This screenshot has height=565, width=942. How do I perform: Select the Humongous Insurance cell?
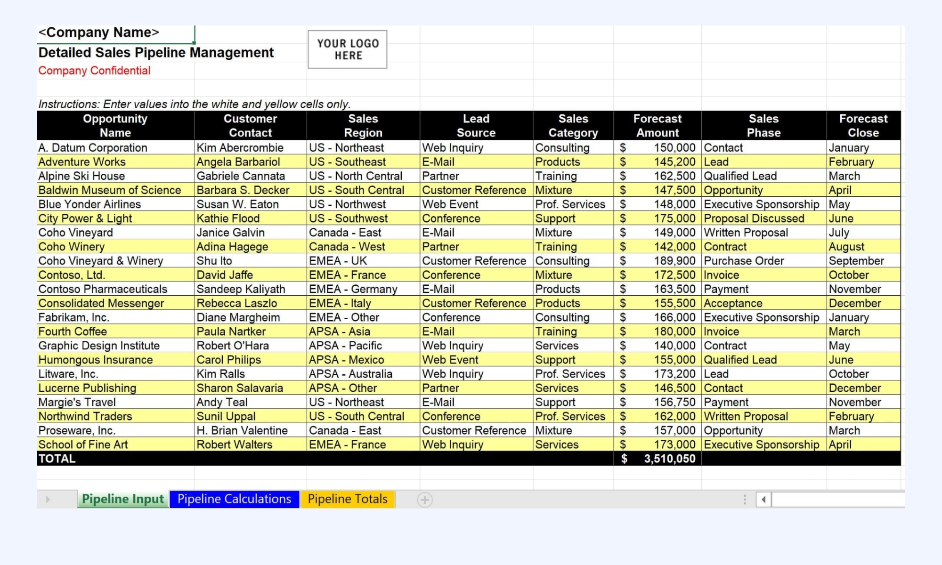(x=115, y=359)
